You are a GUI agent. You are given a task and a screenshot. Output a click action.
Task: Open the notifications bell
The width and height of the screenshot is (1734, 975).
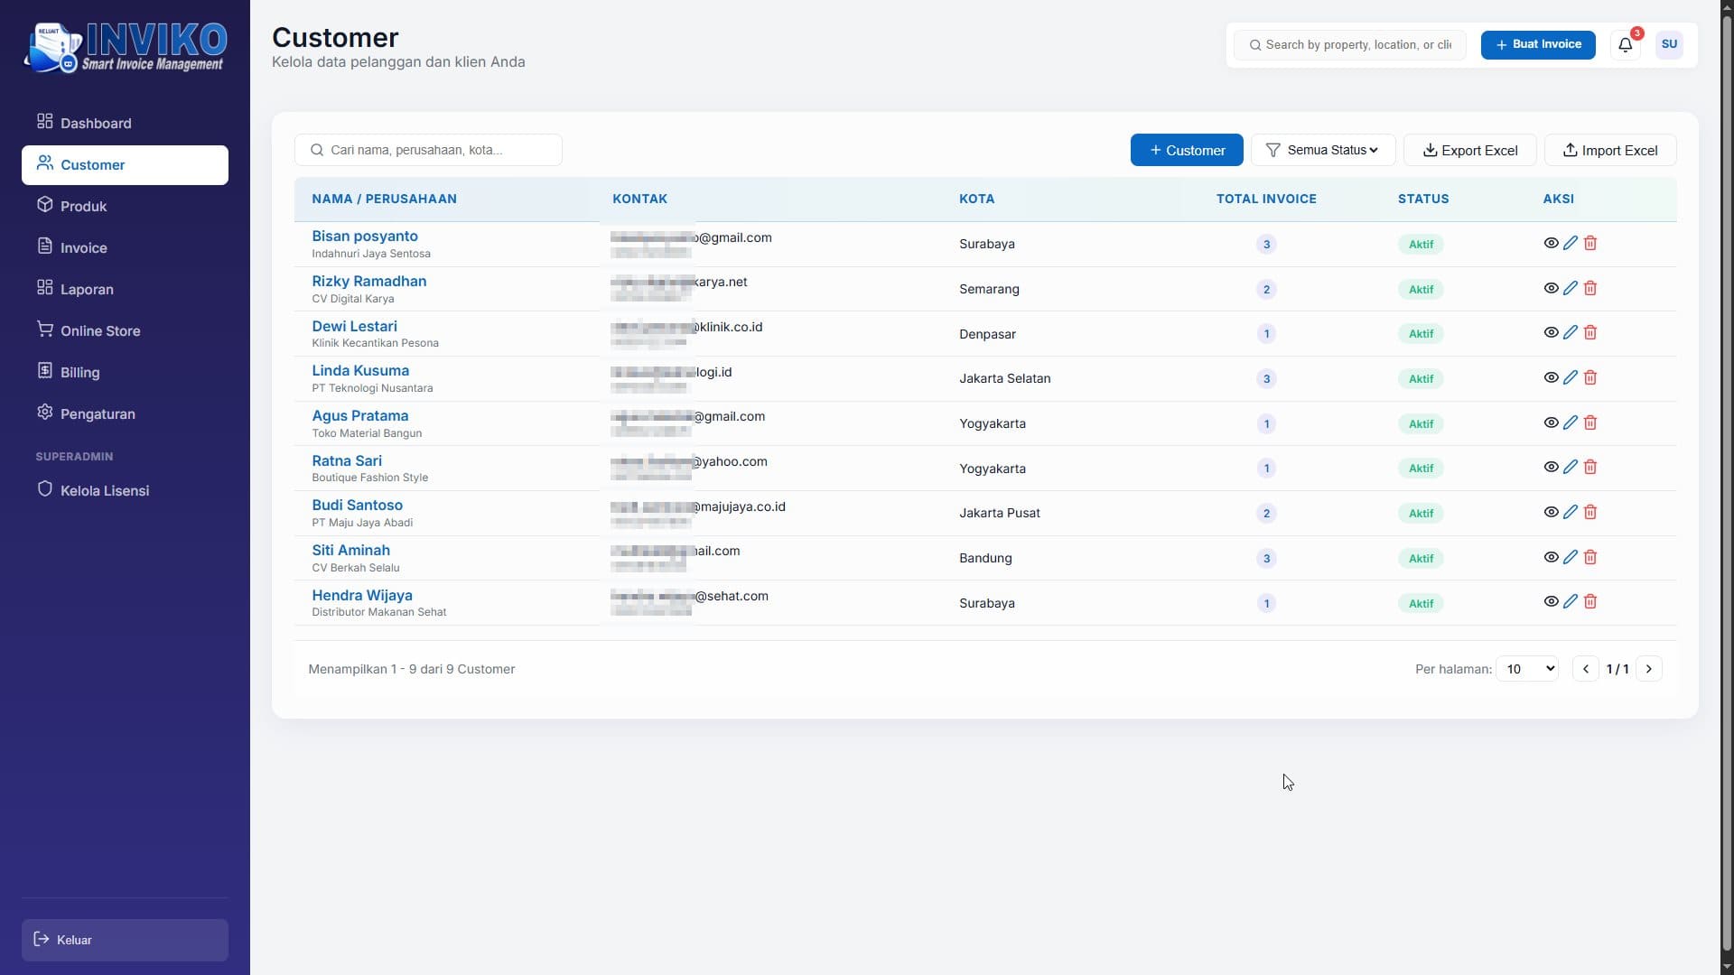1625,44
